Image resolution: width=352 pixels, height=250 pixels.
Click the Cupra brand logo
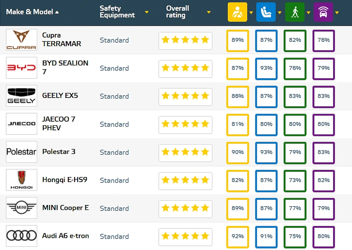point(21,40)
